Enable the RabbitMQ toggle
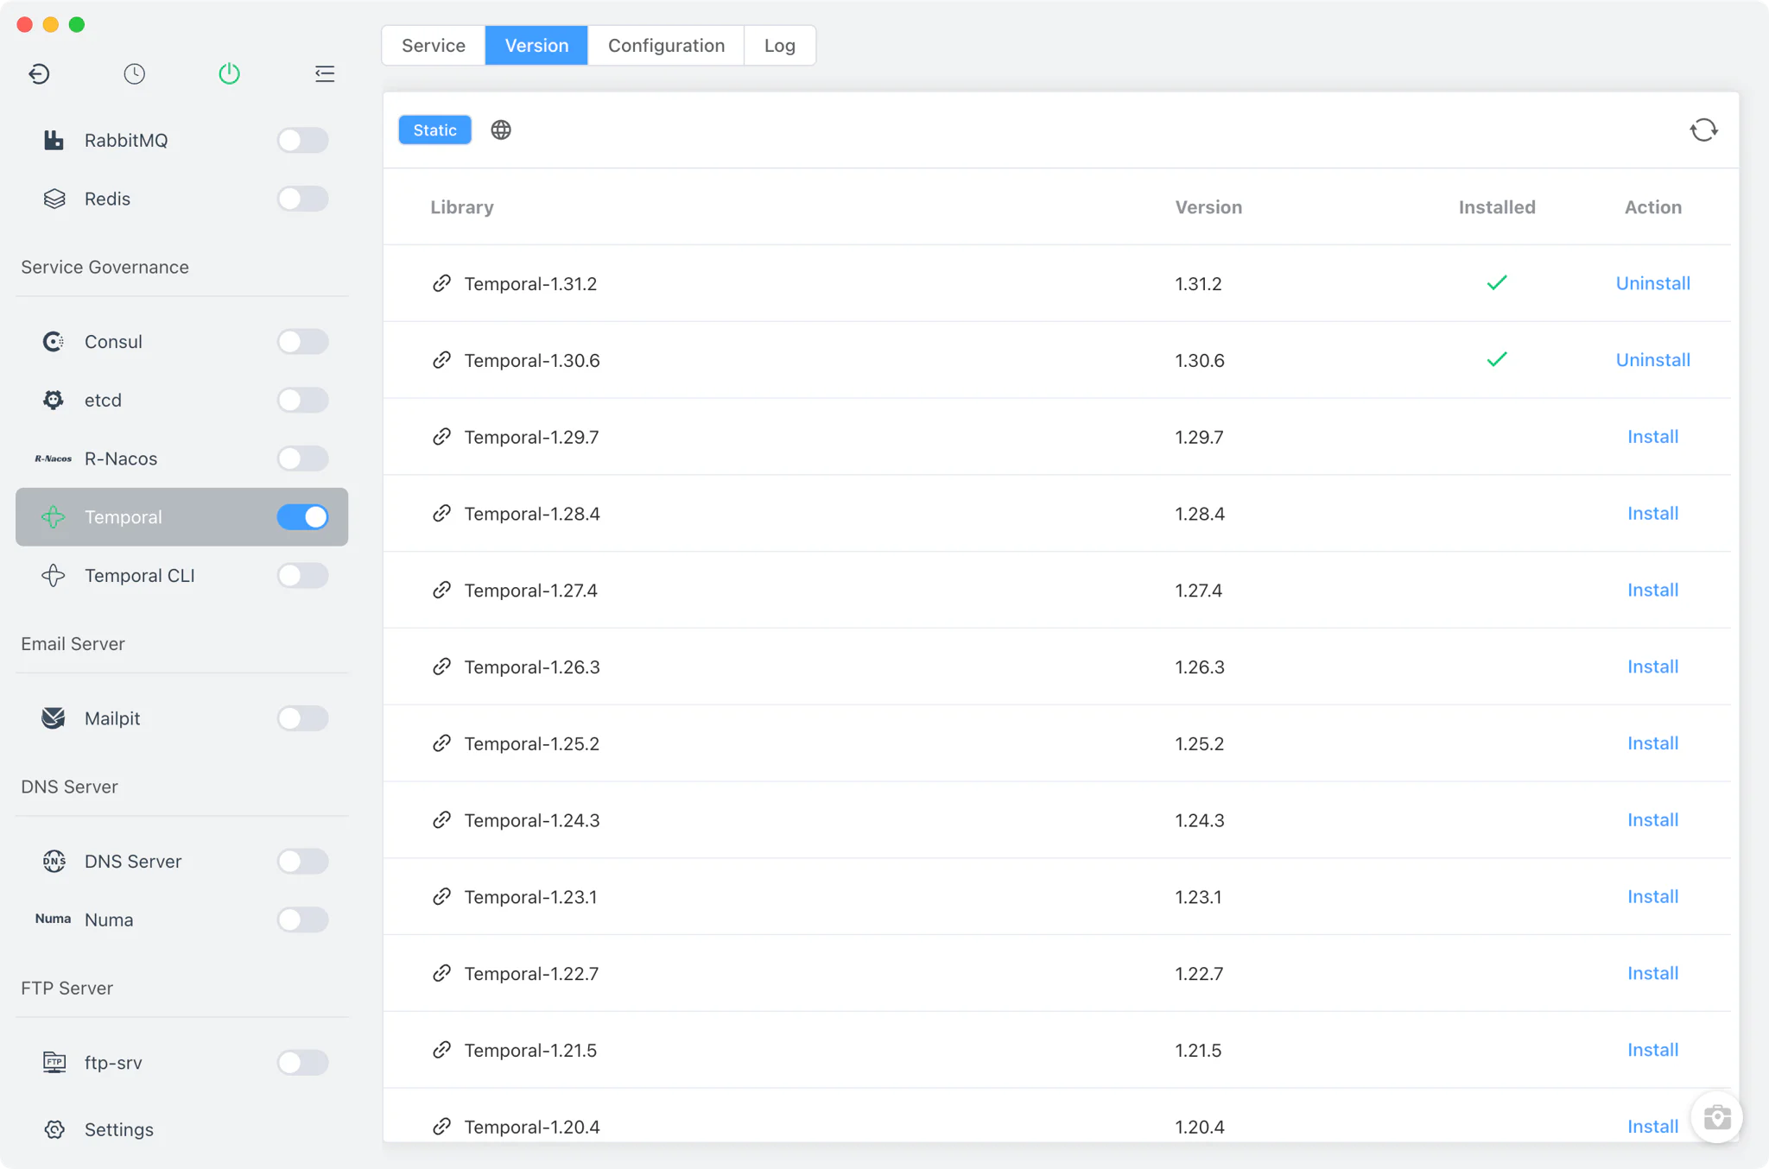Screen dimensions: 1769x1169 [x=302, y=140]
